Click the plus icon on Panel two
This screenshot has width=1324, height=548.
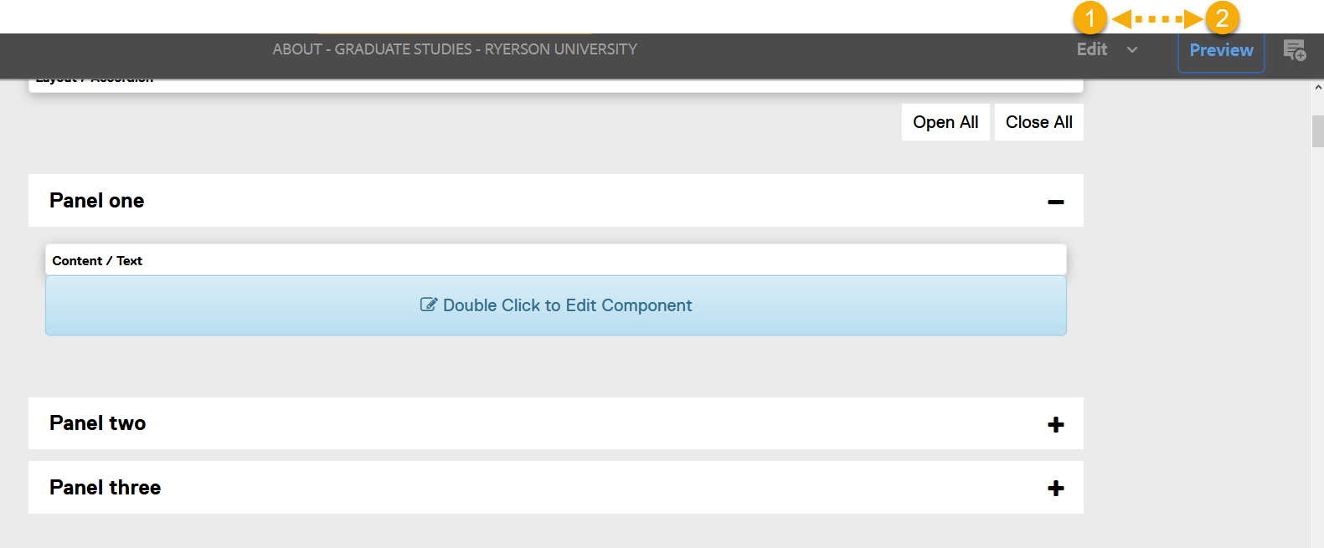(x=1055, y=424)
